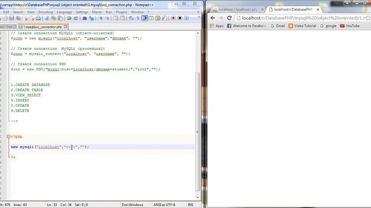Close the phpMyAdmin Chrome tab
Image resolution: width=371 pixels, height=208 pixels.
tap(262, 9)
